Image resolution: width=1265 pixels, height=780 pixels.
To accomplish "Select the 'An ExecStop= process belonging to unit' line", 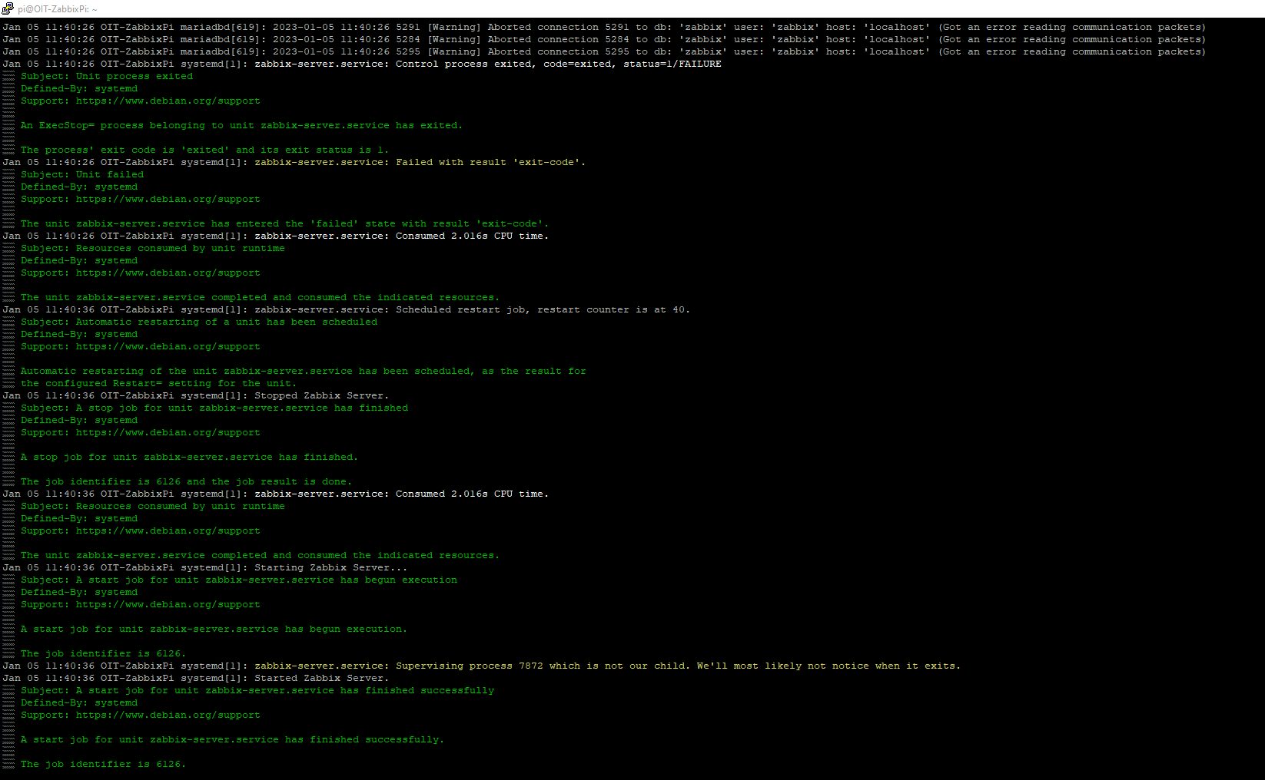I will click(241, 125).
